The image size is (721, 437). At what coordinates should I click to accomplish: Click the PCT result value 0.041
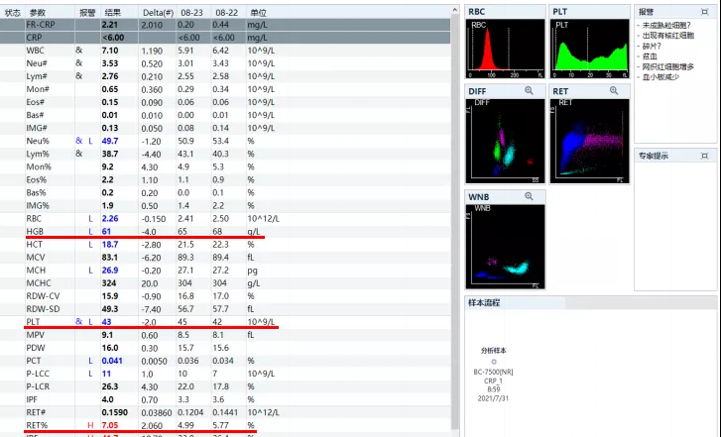point(112,361)
